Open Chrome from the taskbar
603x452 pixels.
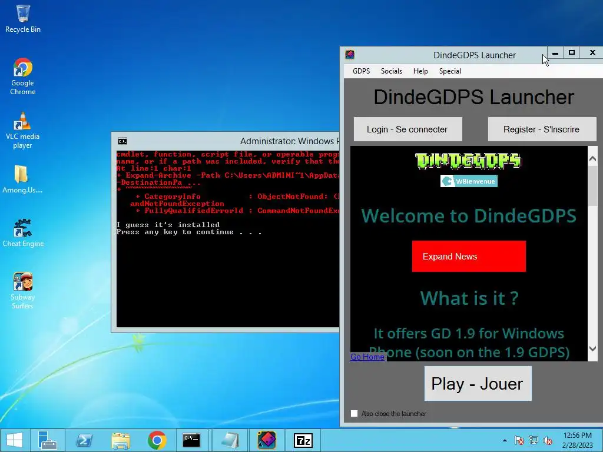(x=157, y=440)
